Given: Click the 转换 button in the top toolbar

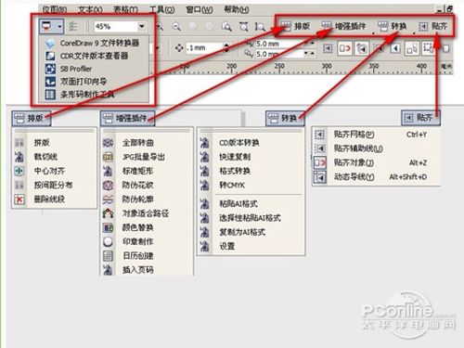Looking at the screenshot, I should tap(393, 27).
